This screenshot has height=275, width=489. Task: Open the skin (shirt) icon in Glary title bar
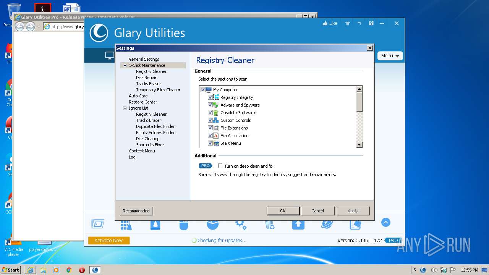click(348, 23)
